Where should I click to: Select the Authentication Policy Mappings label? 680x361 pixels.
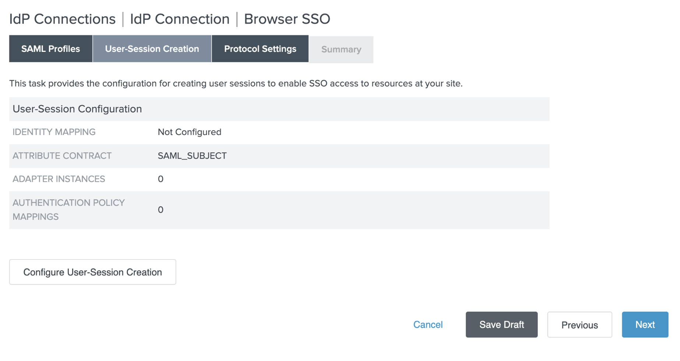[x=68, y=210]
